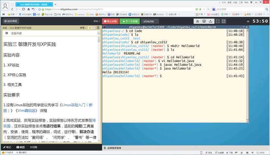The height and width of the screenshot is (155, 270).
Task: Enter fullscreen mode for the lab desktop
Action: (x=218, y=21)
